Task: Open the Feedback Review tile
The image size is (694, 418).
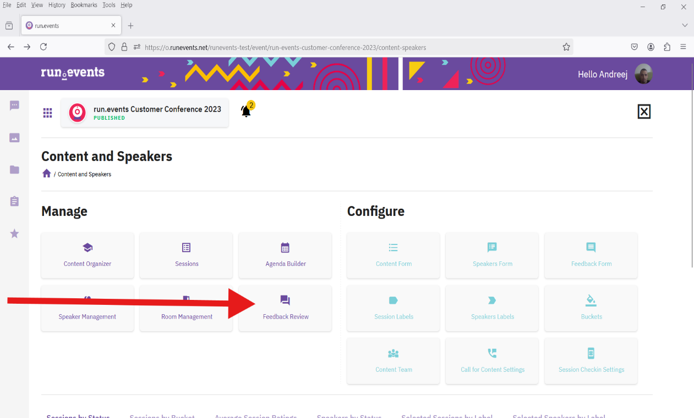Action: (285, 308)
